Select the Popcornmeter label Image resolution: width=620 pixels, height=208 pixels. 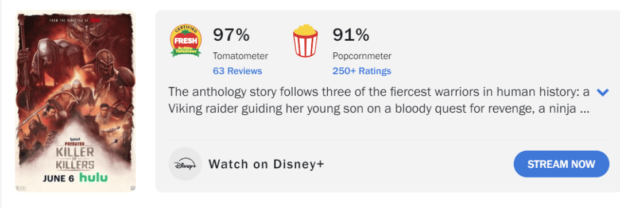click(362, 56)
